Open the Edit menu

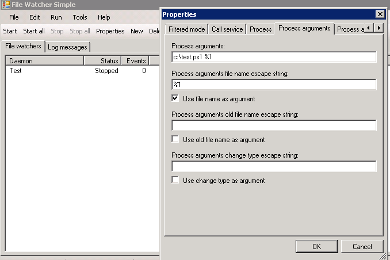point(35,17)
